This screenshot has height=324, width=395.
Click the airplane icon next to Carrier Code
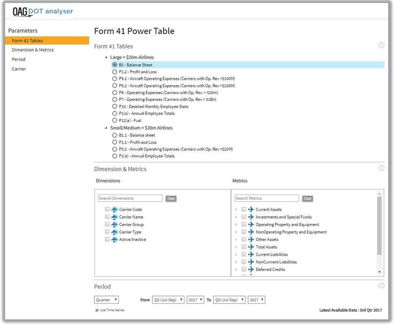[114, 209]
